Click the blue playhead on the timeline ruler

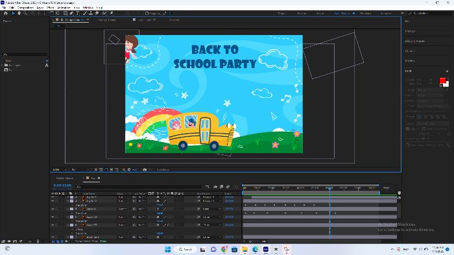(x=329, y=188)
